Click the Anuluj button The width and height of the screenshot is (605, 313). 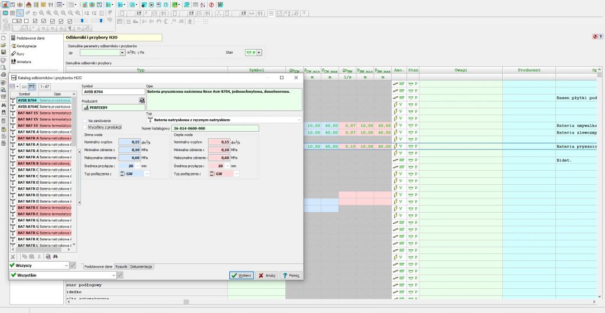click(266, 276)
